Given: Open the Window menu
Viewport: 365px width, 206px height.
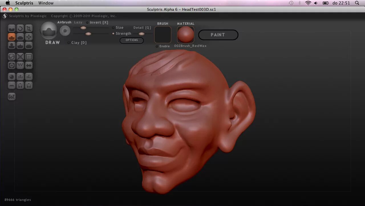Looking at the screenshot, I should click(46, 3).
